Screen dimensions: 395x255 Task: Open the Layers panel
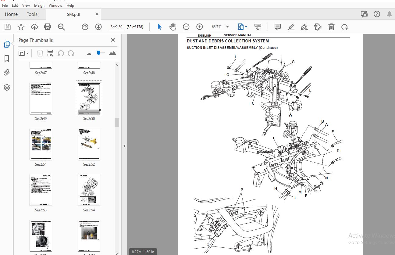(x=7, y=88)
